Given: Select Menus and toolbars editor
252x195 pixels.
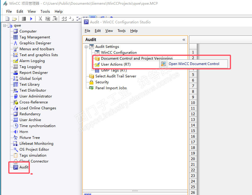Looking at the screenshot, I should coord(37,49).
